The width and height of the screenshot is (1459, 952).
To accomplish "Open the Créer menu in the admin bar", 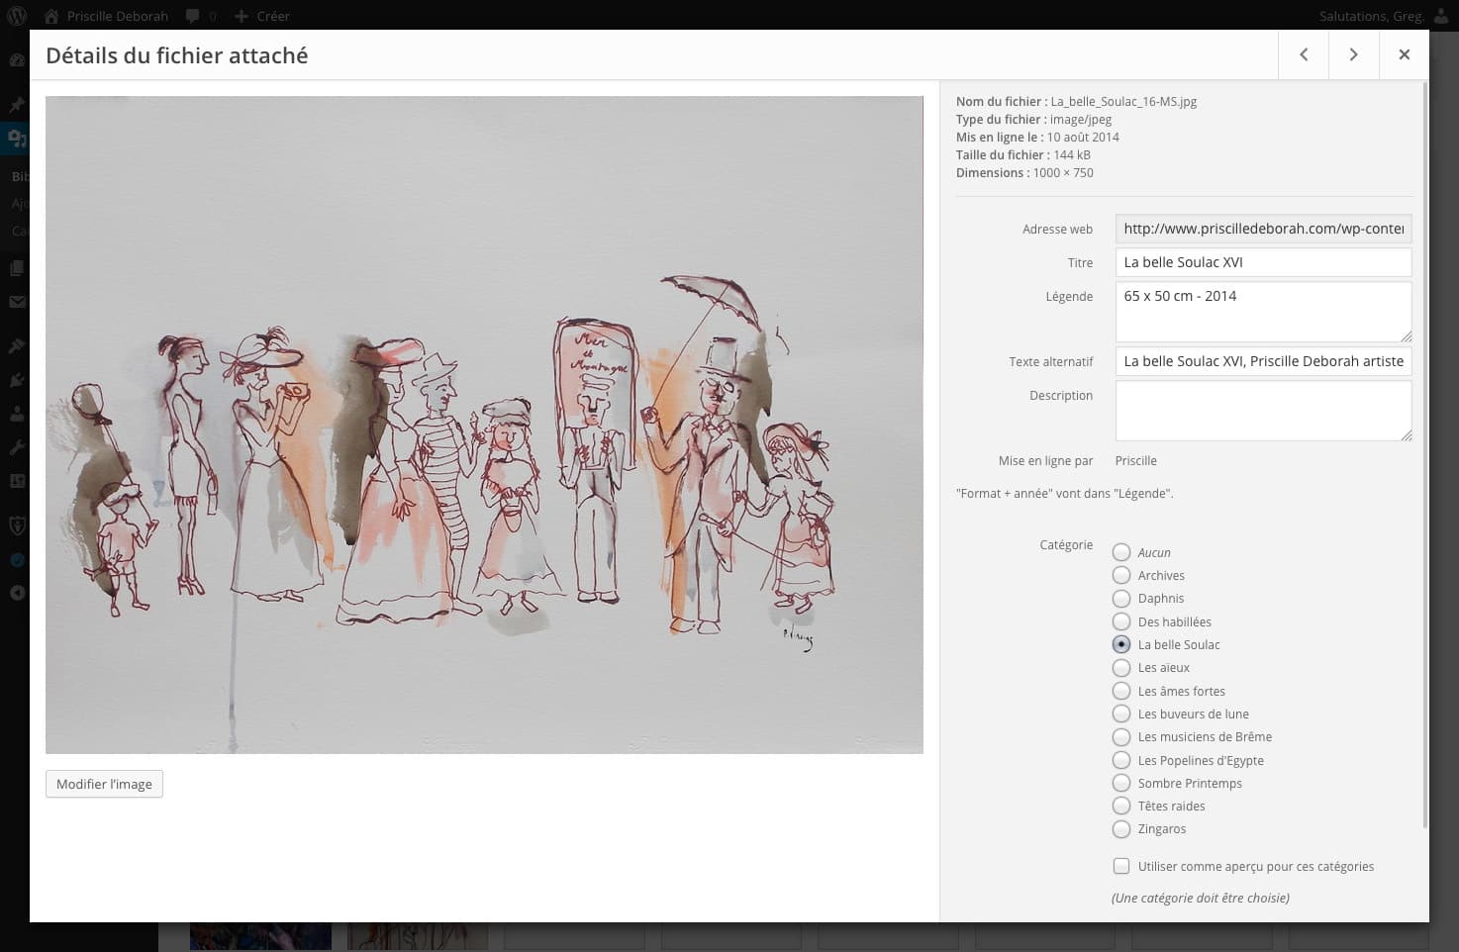I will 262,16.
